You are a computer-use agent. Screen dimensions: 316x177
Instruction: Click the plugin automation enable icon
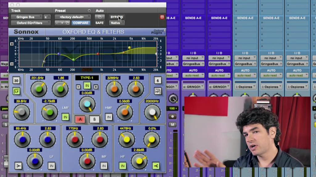[100, 17]
